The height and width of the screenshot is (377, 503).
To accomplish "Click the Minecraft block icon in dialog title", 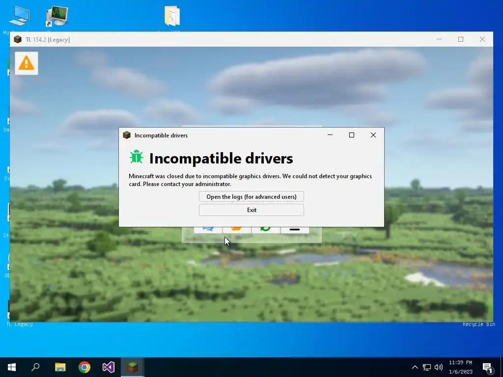I will tap(127, 135).
